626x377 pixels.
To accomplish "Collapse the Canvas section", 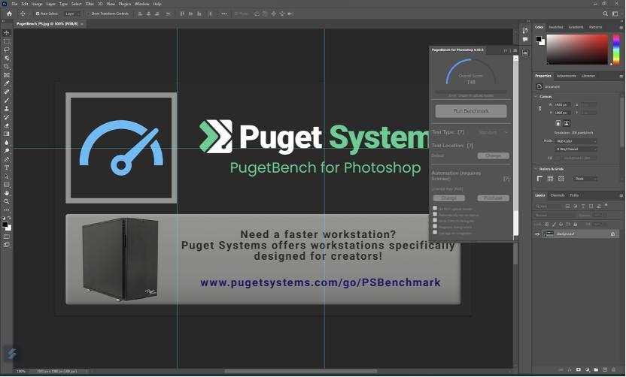I will coord(536,96).
